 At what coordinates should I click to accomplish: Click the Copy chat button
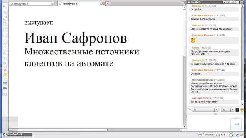229,2
